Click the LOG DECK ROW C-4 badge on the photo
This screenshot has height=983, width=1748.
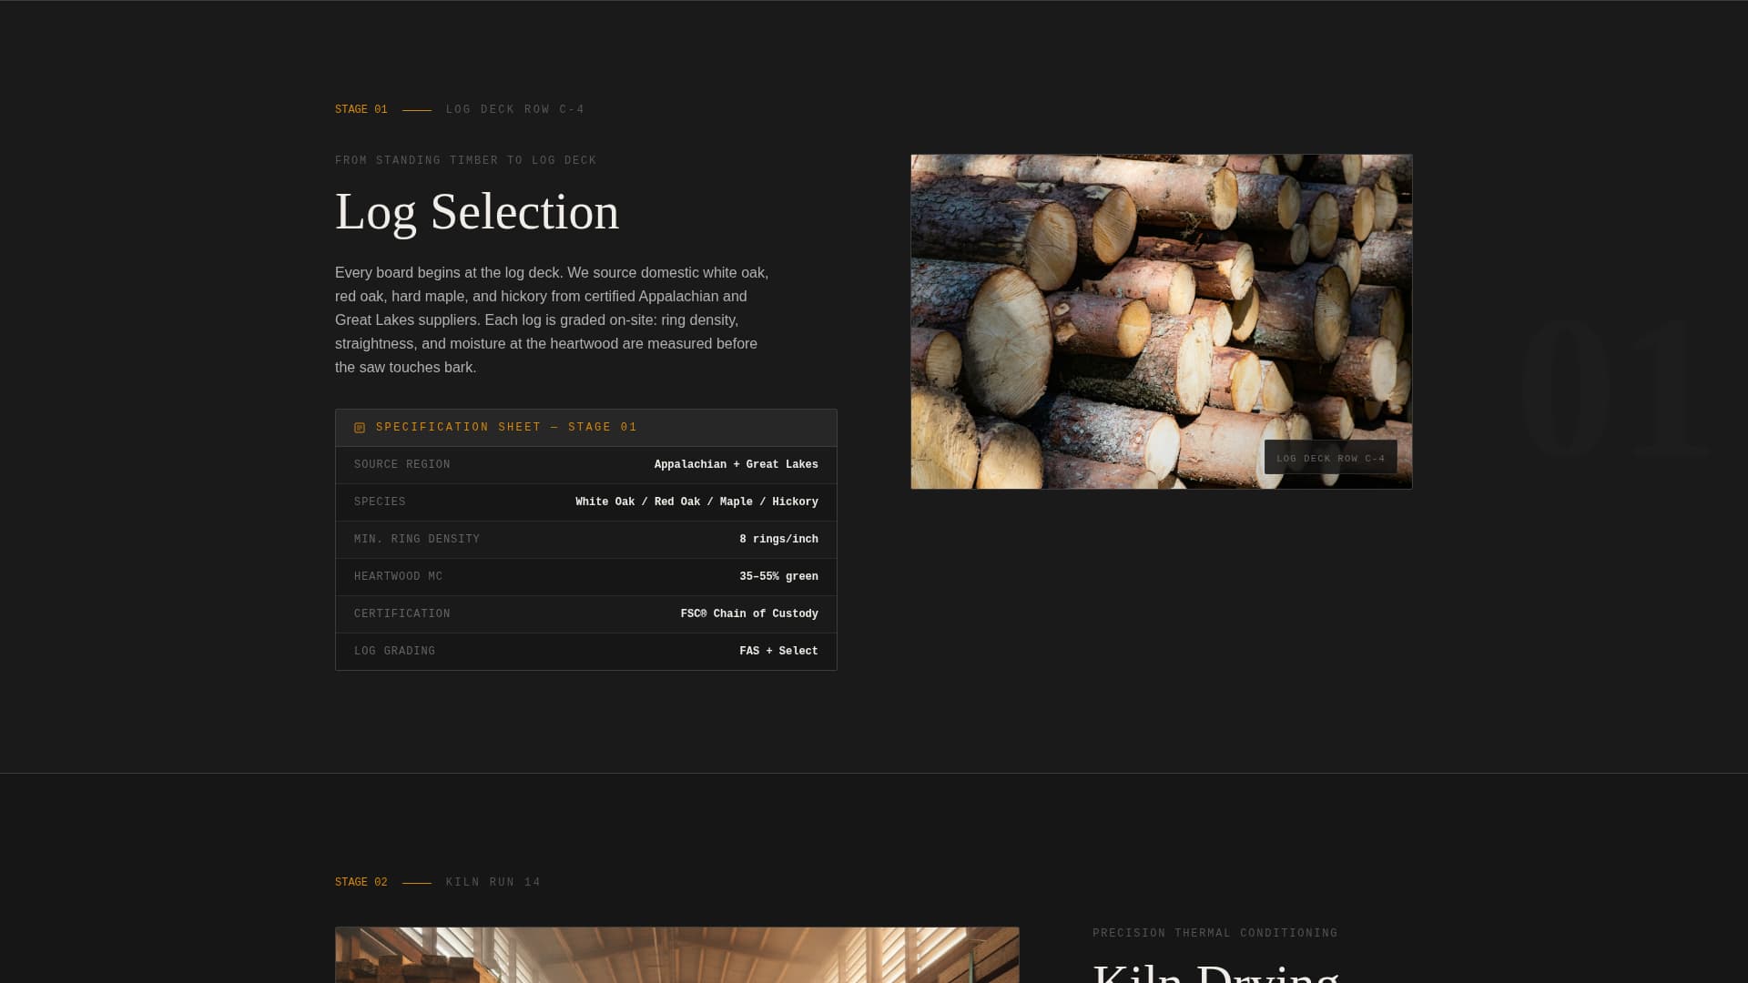pos(1330,458)
